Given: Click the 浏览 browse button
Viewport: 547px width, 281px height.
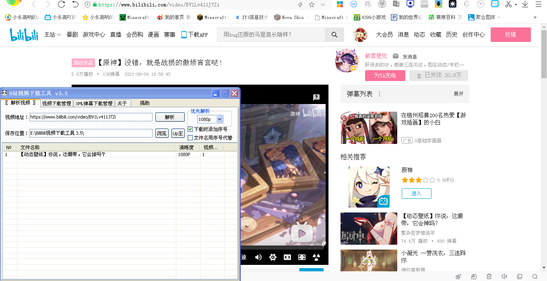Looking at the screenshot, I should pyautogui.click(x=162, y=133).
